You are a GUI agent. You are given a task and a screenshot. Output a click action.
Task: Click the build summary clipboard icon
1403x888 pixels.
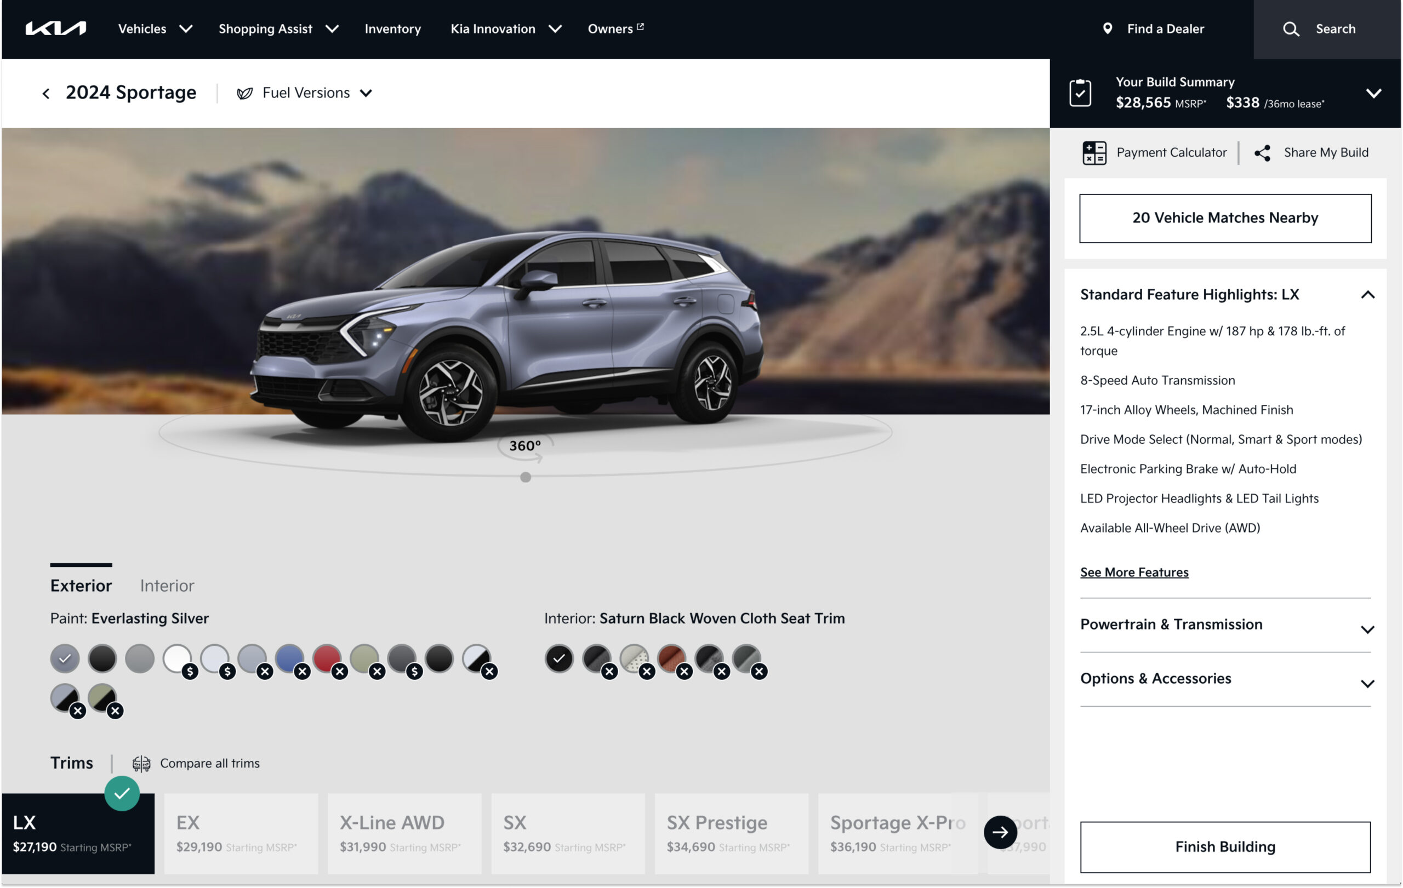pyautogui.click(x=1081, y=91)
